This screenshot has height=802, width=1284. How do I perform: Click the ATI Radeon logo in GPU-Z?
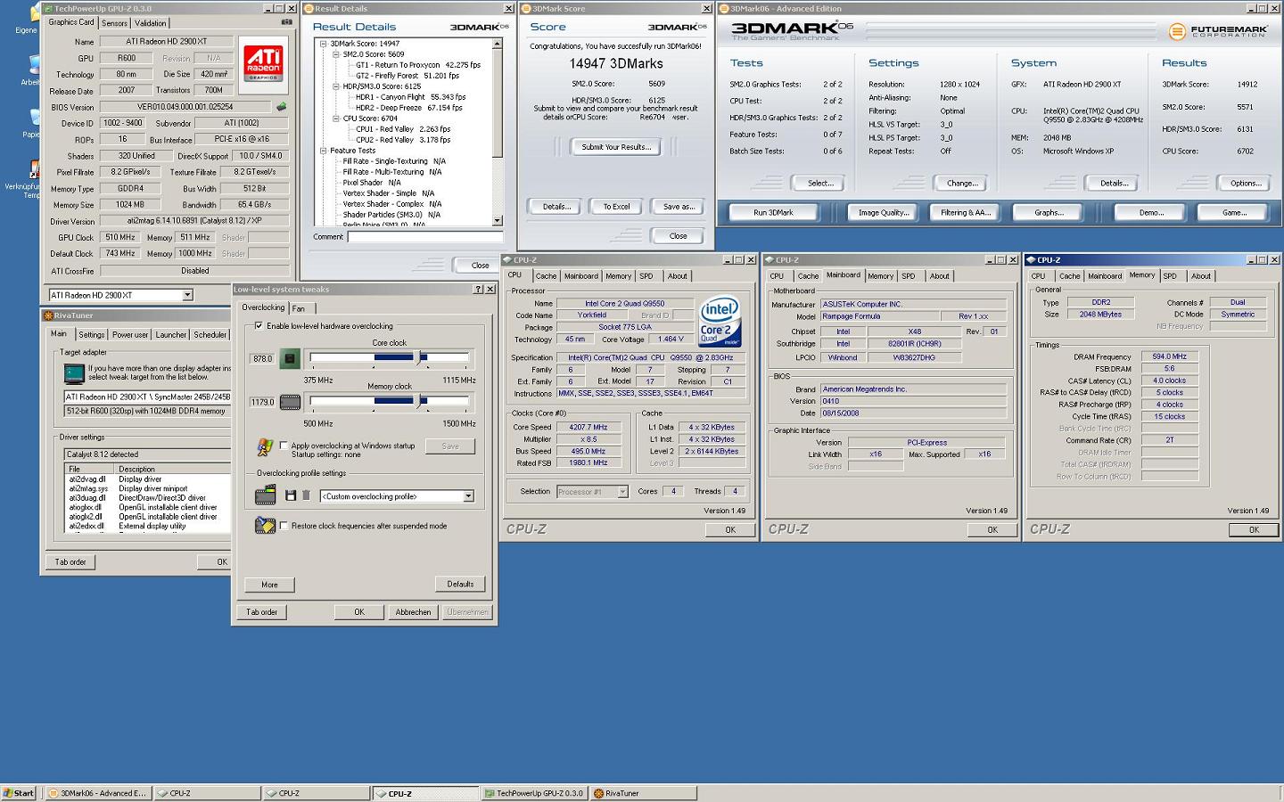click(263, 63)
